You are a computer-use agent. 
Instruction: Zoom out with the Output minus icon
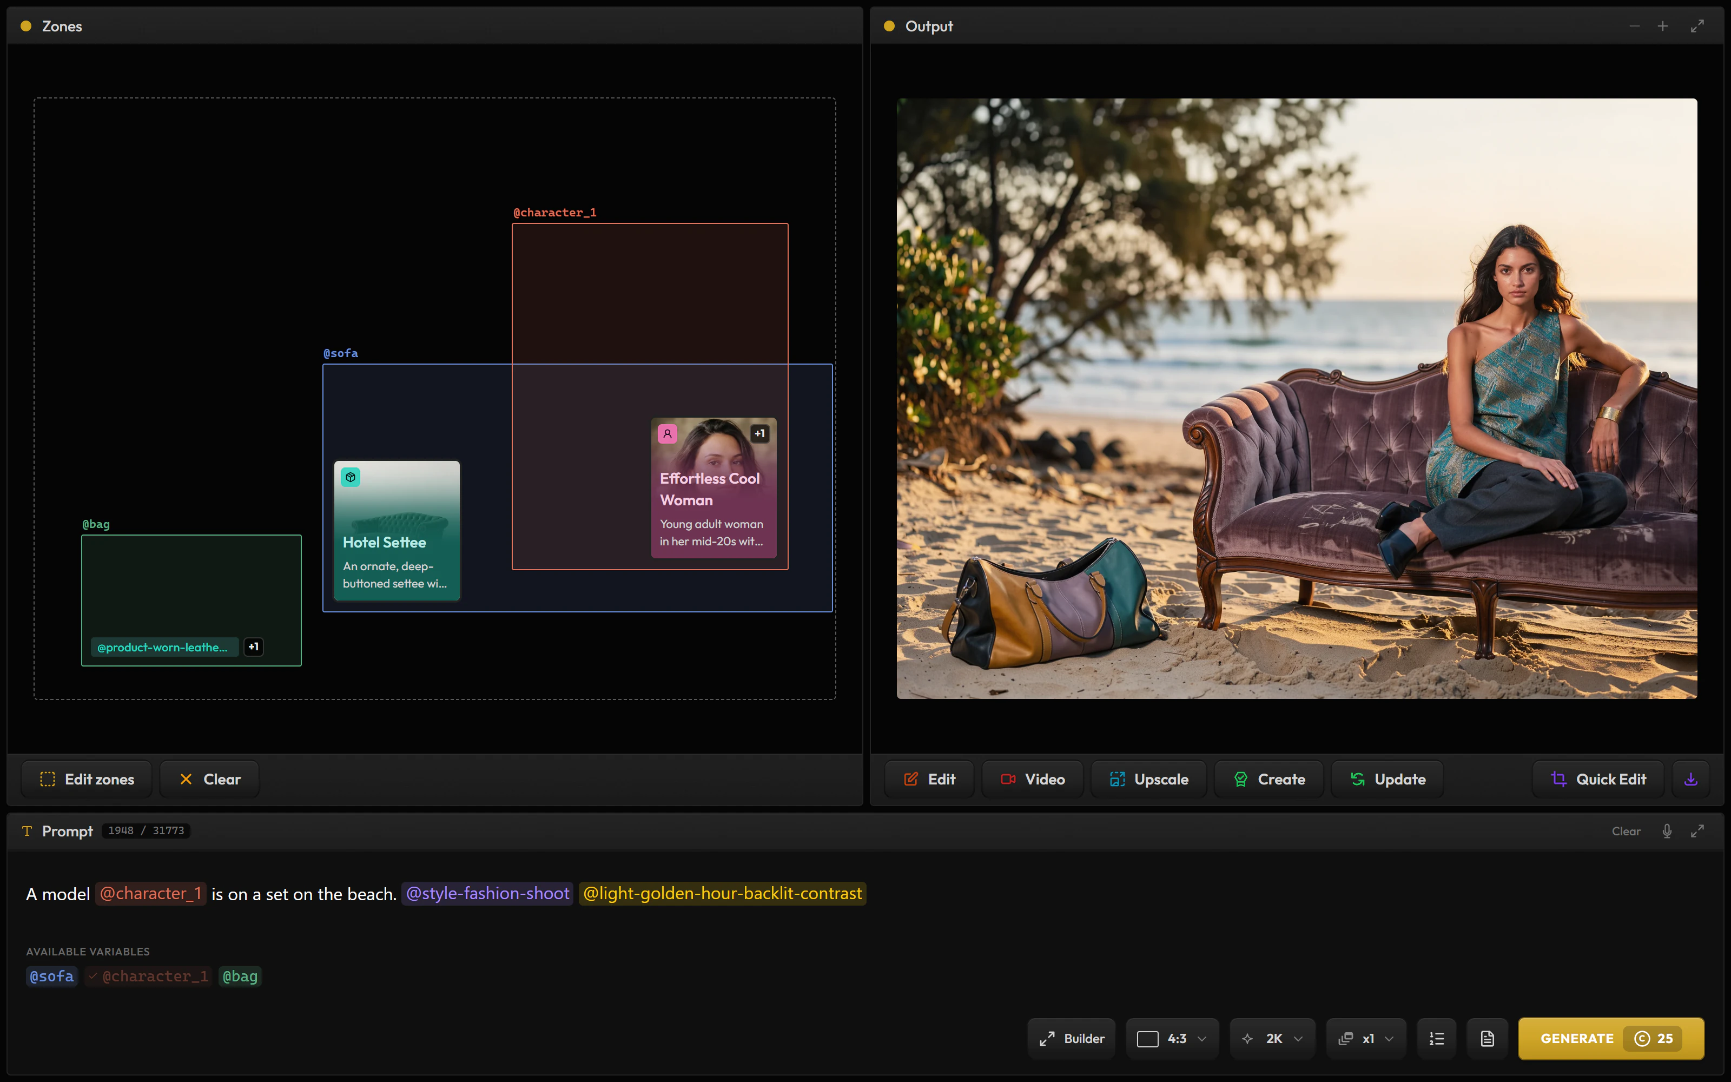(x=1634, y=27)
